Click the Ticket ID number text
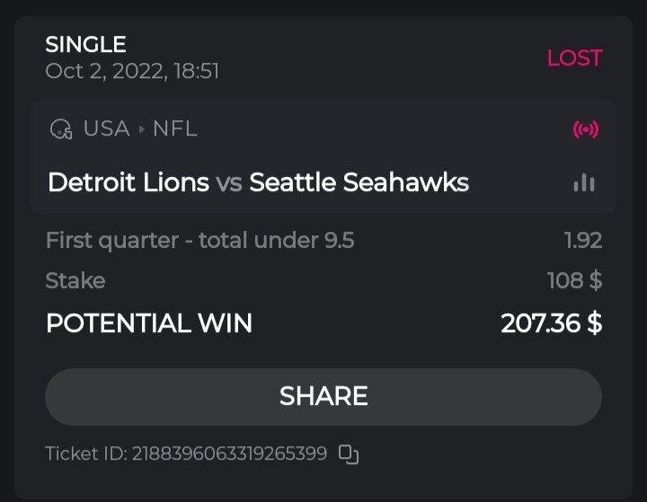Screen dimensions: 647x502 click(185, 454)
